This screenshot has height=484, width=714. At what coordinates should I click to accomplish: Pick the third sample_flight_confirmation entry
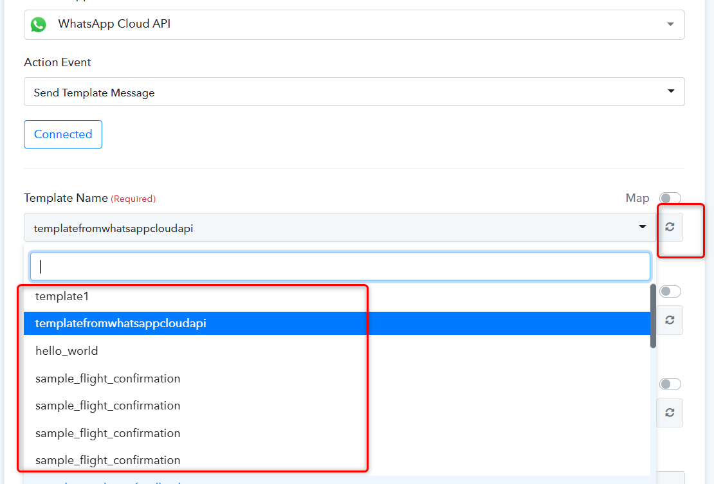tap(337, 433)
